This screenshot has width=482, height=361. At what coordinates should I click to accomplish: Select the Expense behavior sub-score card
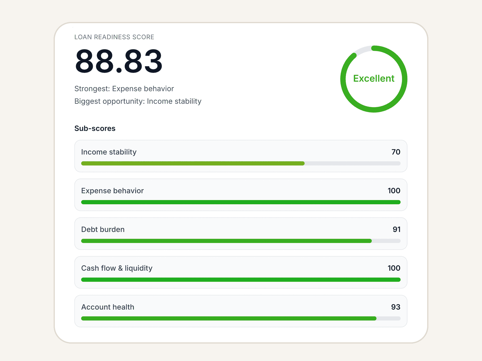(x=241, y=195)
